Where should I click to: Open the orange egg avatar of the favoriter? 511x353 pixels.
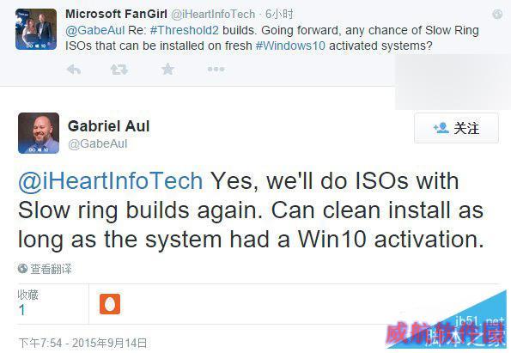[110, 304]
